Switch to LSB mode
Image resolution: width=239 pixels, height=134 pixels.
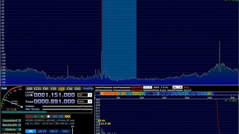tap(53, 89)
